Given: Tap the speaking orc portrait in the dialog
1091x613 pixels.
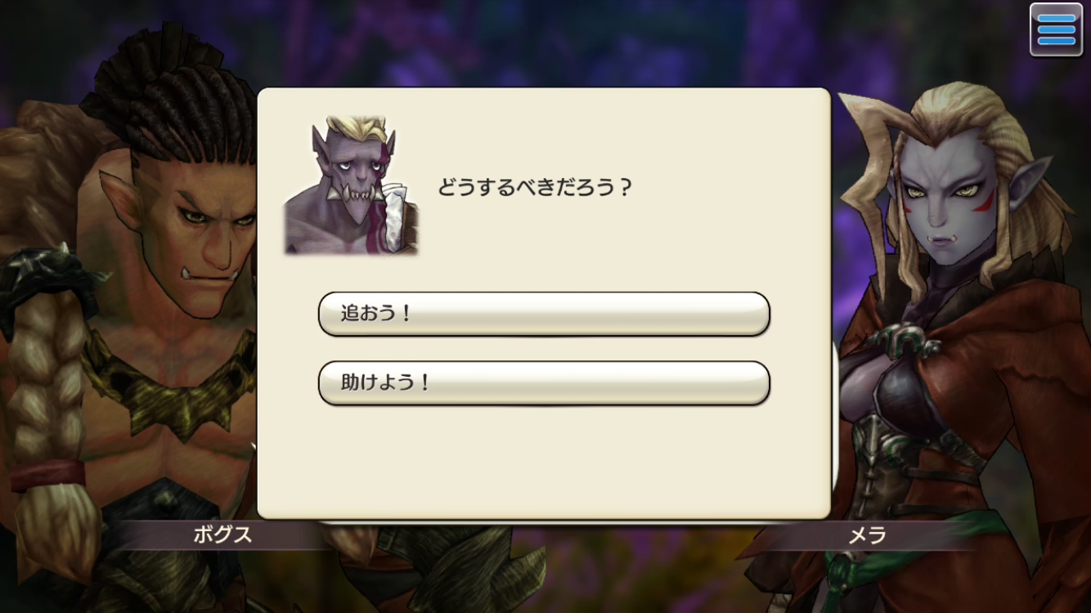Looking at the screenshot, I should pyautogui.click(x=352, y=184).
